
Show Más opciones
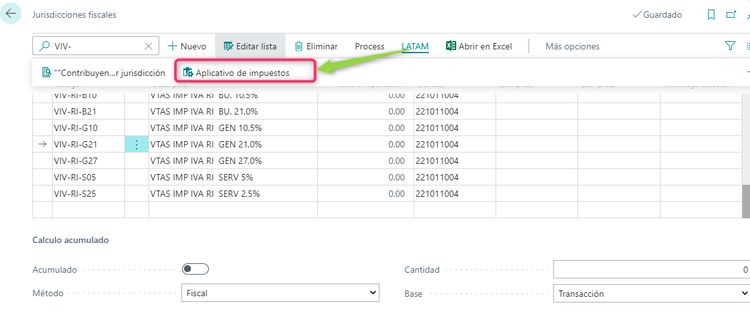(572, 46)
